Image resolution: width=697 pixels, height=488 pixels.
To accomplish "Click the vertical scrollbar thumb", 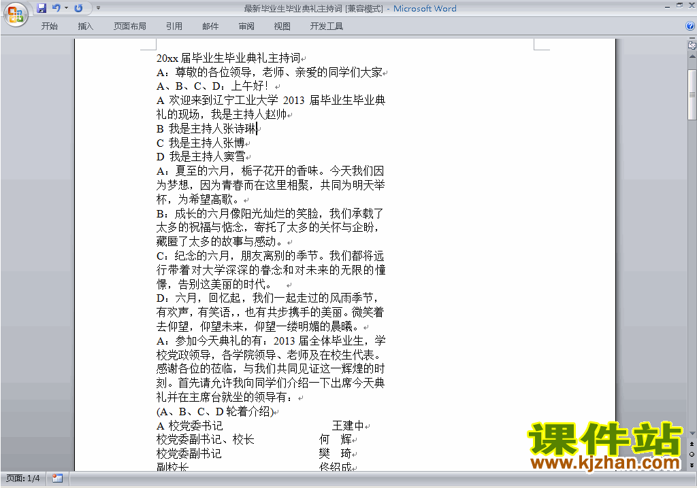I will pyautogui.click(x=692, y=94).
